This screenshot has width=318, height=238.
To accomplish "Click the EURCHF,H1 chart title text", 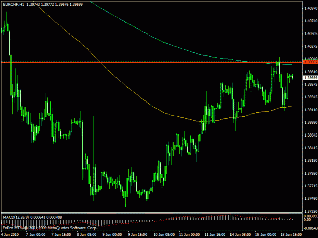I will [x=13, y=4].
